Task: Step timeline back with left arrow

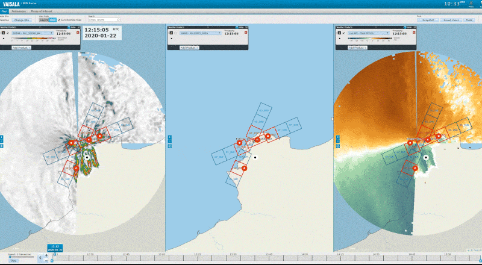Action: tap(40, 258)
